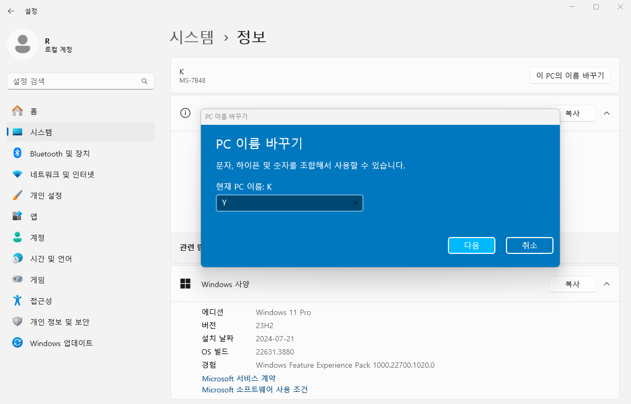631x404 pixels.
Task: Click OS build 22631.3880
Action: click(275, 352)
